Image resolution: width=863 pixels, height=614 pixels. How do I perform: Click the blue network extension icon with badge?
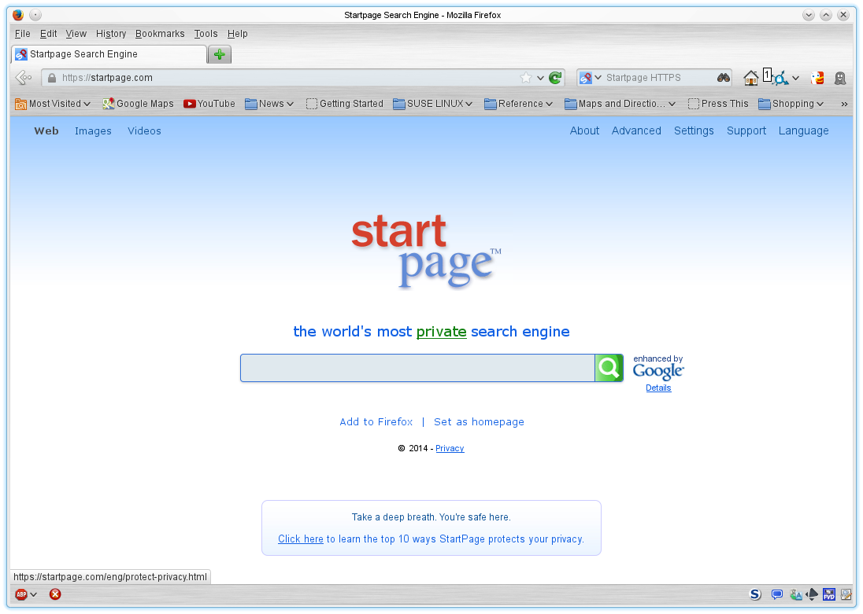click(780, 78)
